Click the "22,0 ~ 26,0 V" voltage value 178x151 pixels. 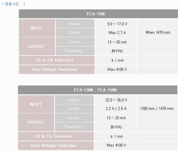click(x=116, y=100)
